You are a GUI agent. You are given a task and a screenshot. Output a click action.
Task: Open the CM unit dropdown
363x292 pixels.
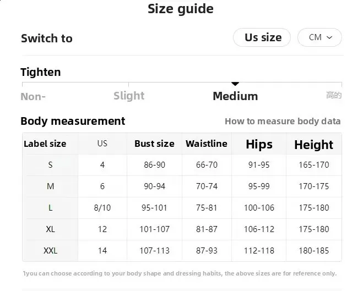319,37
